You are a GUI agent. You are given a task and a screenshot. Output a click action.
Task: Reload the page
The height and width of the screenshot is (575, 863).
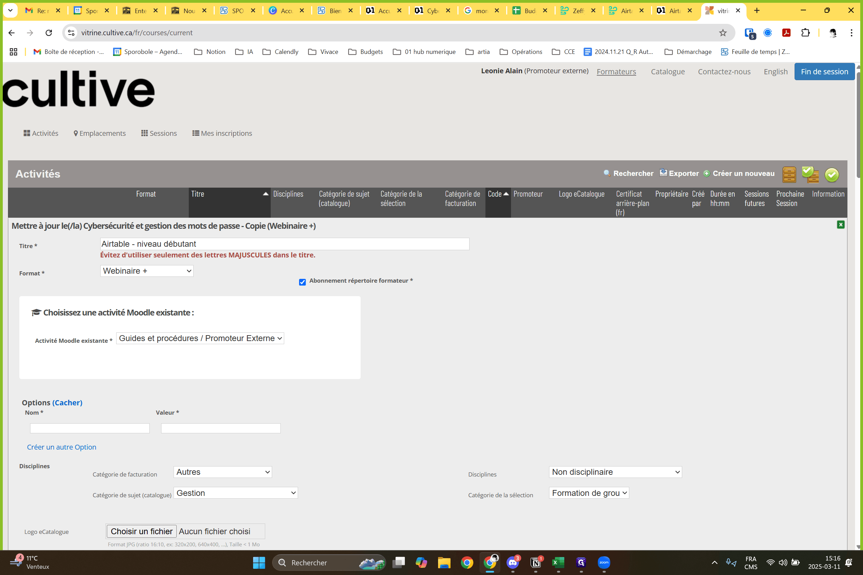(x=49, y=32)
